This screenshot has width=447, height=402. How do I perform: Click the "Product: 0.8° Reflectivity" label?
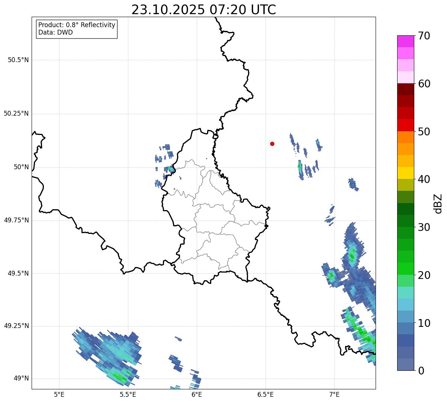77,25
